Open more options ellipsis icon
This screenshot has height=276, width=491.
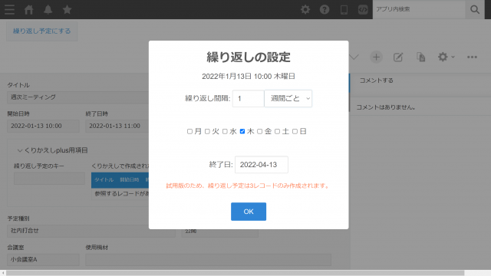pos(472,58)
